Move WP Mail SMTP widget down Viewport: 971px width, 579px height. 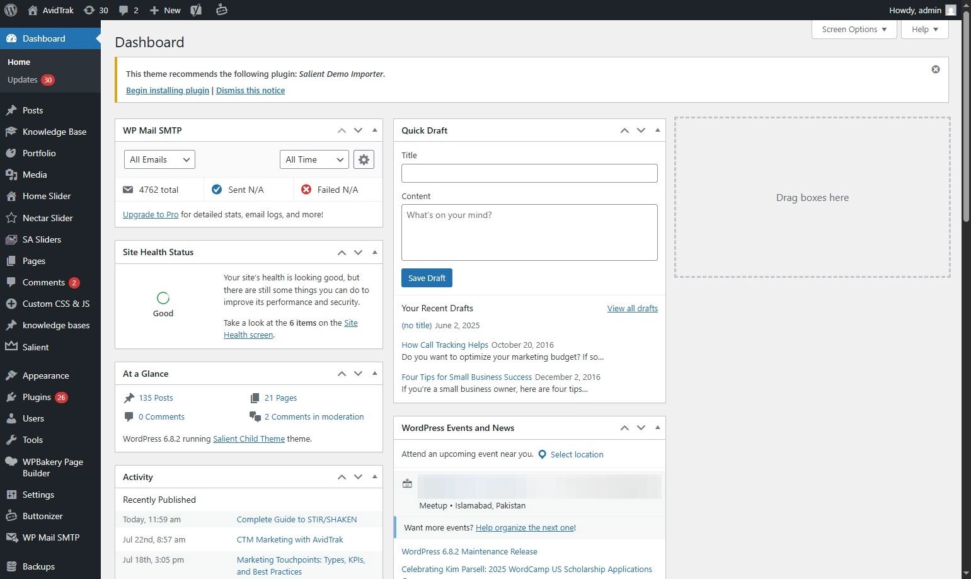(358, 130)
